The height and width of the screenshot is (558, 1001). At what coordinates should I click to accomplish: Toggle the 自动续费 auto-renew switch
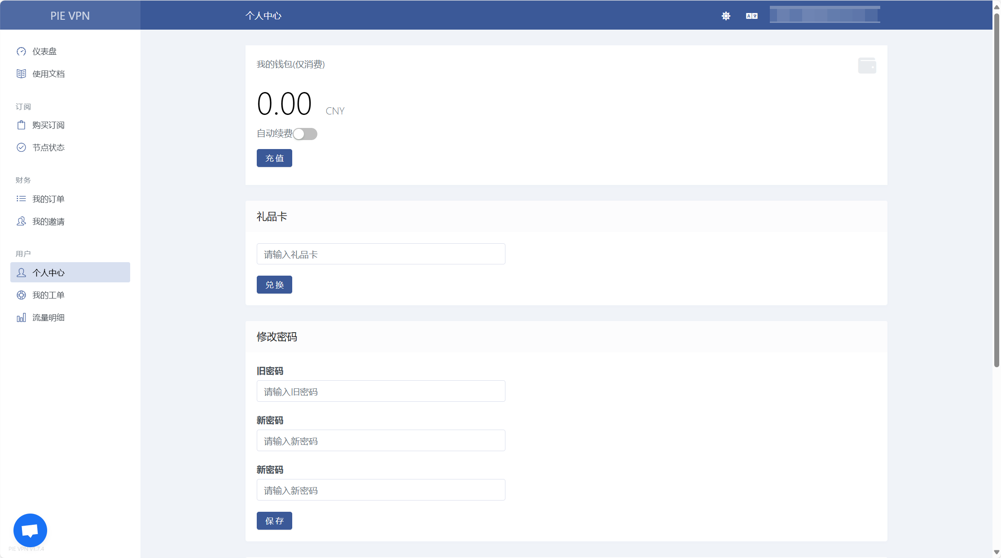[x=305, y=134]
